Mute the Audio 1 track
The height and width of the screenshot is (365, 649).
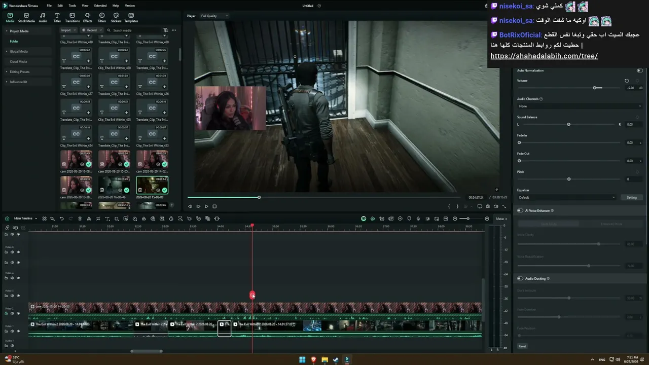click(12, 345)
